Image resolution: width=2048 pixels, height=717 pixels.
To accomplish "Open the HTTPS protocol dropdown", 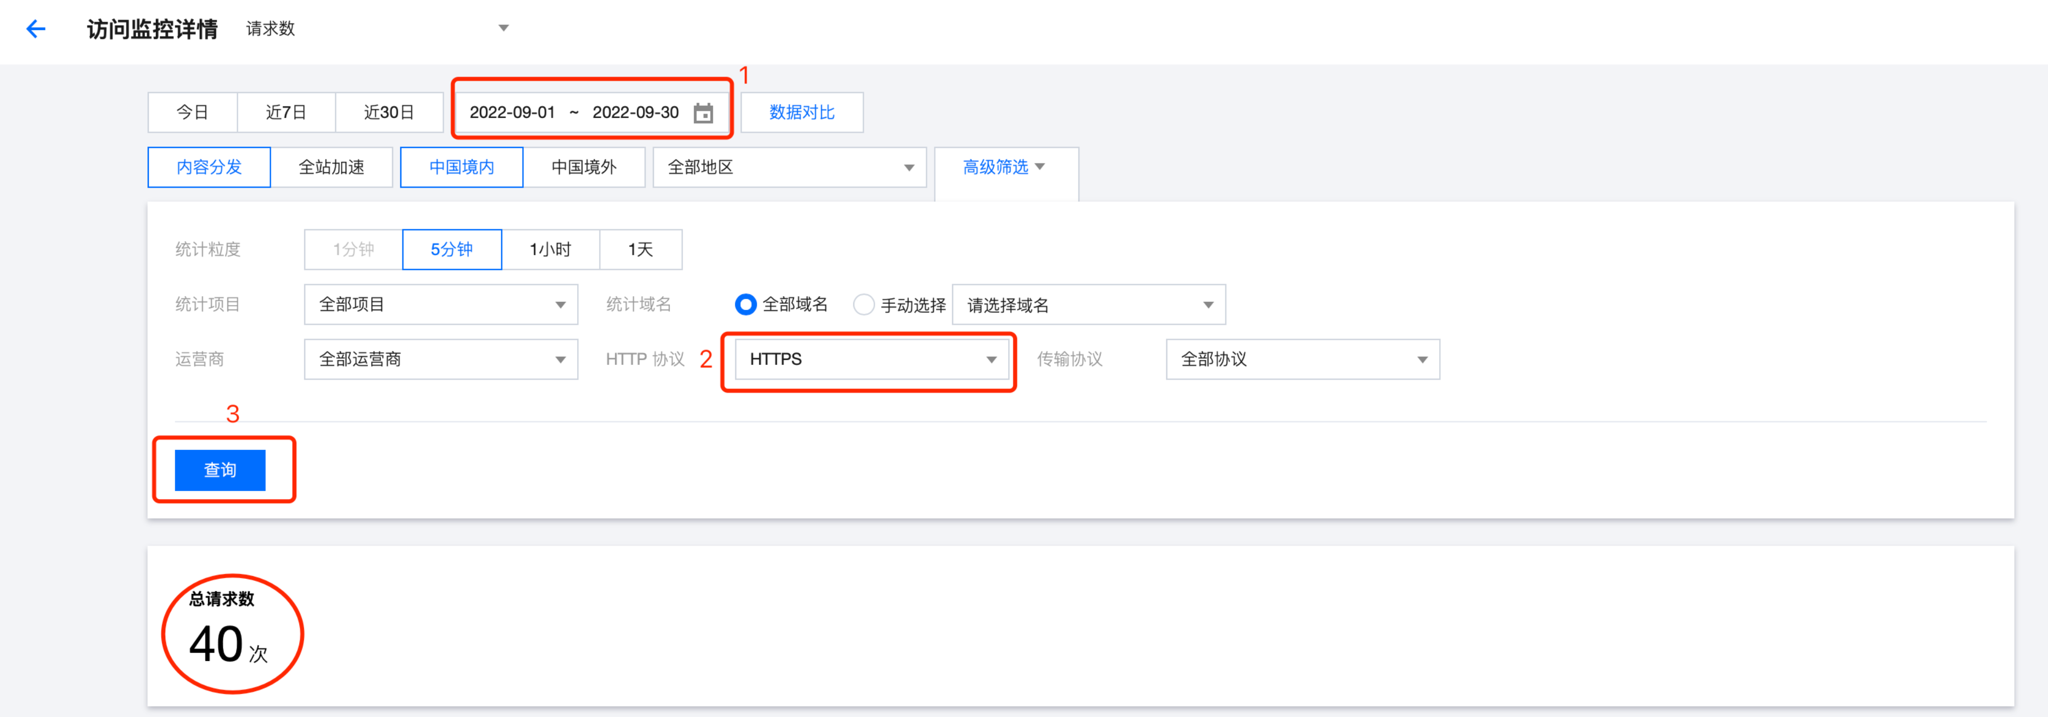I will coord(871,360).
